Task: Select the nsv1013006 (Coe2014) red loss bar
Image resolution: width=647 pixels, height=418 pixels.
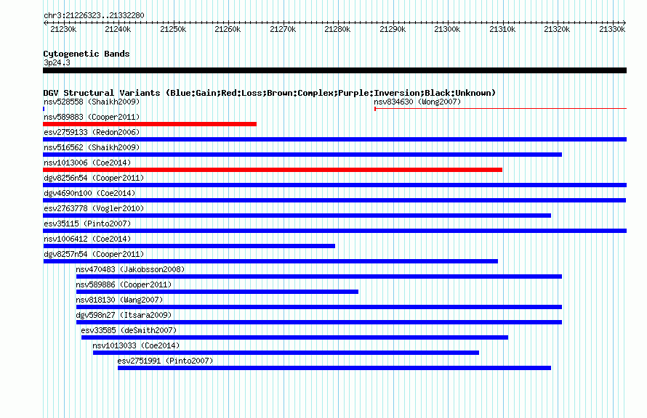Action: pos(273,170)
